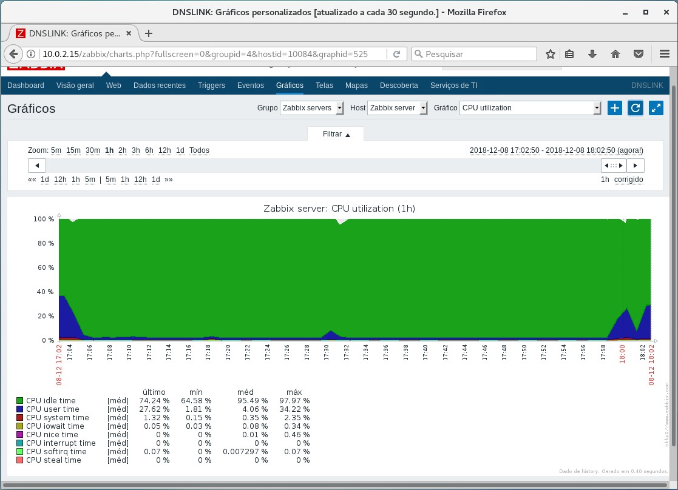Screen dimensions: 678x490
Task: Jump forward with the »» link
Action: tap(169, 180)
